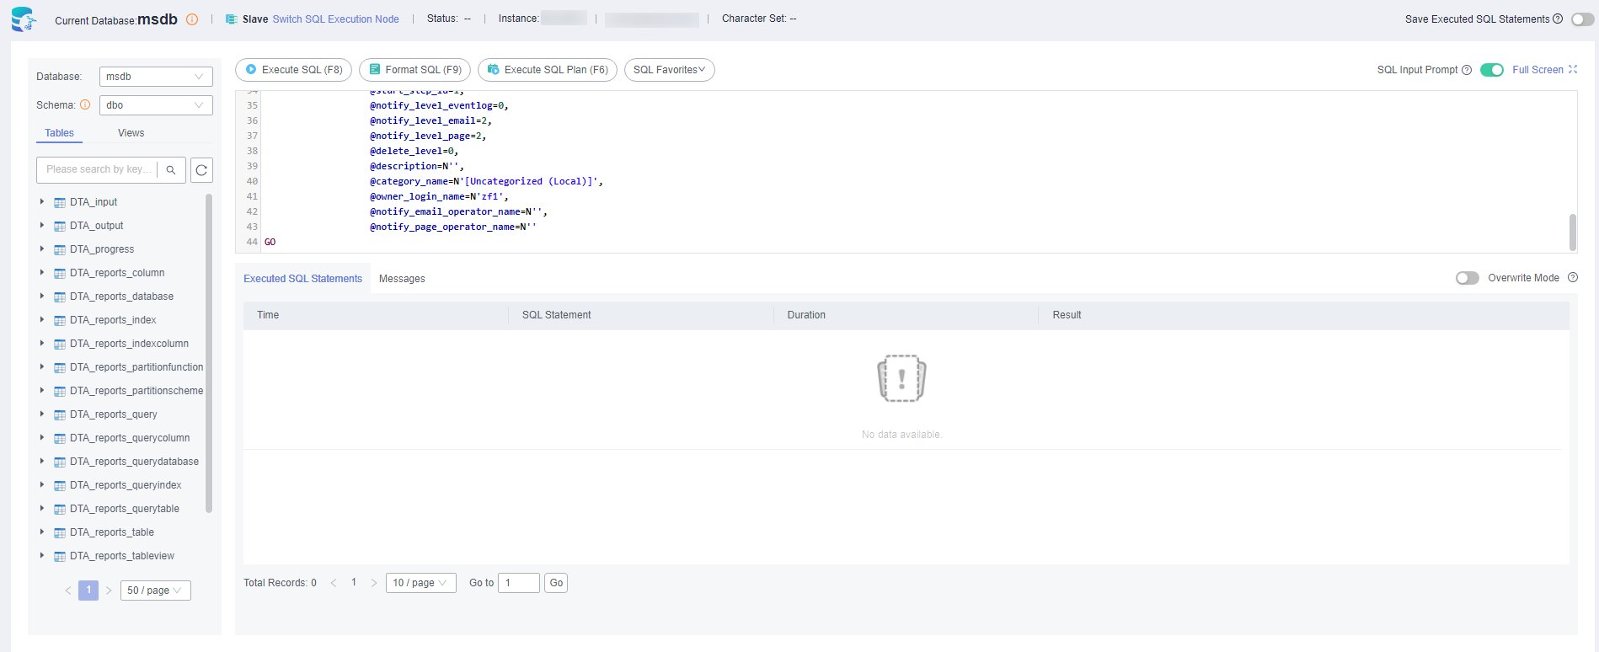The height and width of the screenshot is (652, 1599).
Task: Open the 50 / page size dropdown
Action: 155,591
